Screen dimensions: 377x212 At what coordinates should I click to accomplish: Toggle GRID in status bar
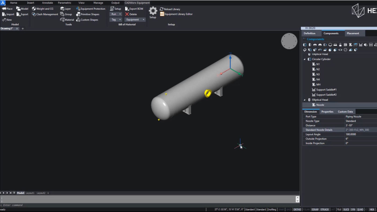tap(289, 210)
